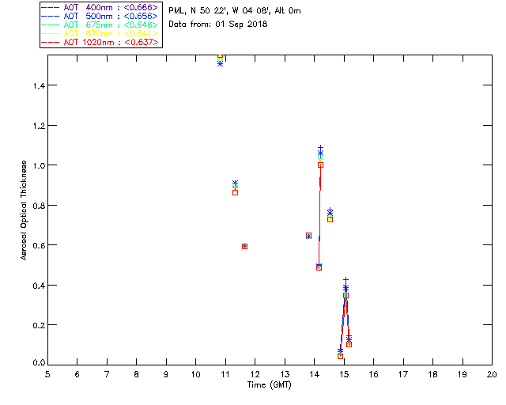506x405 pixels.
Task: Click the 0.4 y-axis tick label
Action: pyautogui.click(x=39, y=286)
